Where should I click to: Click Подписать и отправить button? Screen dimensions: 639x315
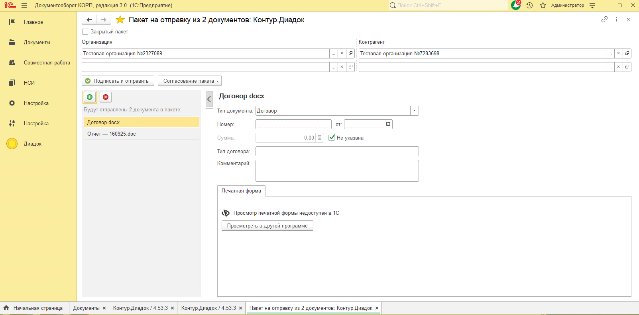click(118, 81)
